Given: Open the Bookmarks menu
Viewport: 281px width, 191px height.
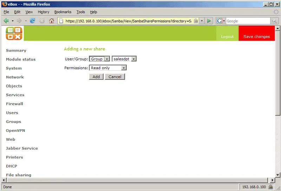Looking at the screenshot, I should coord(63,12).
